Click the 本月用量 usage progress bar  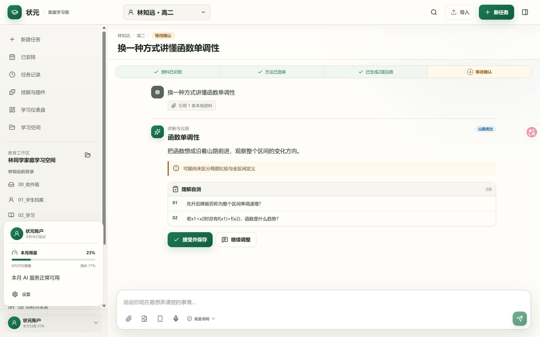point(53,259)
